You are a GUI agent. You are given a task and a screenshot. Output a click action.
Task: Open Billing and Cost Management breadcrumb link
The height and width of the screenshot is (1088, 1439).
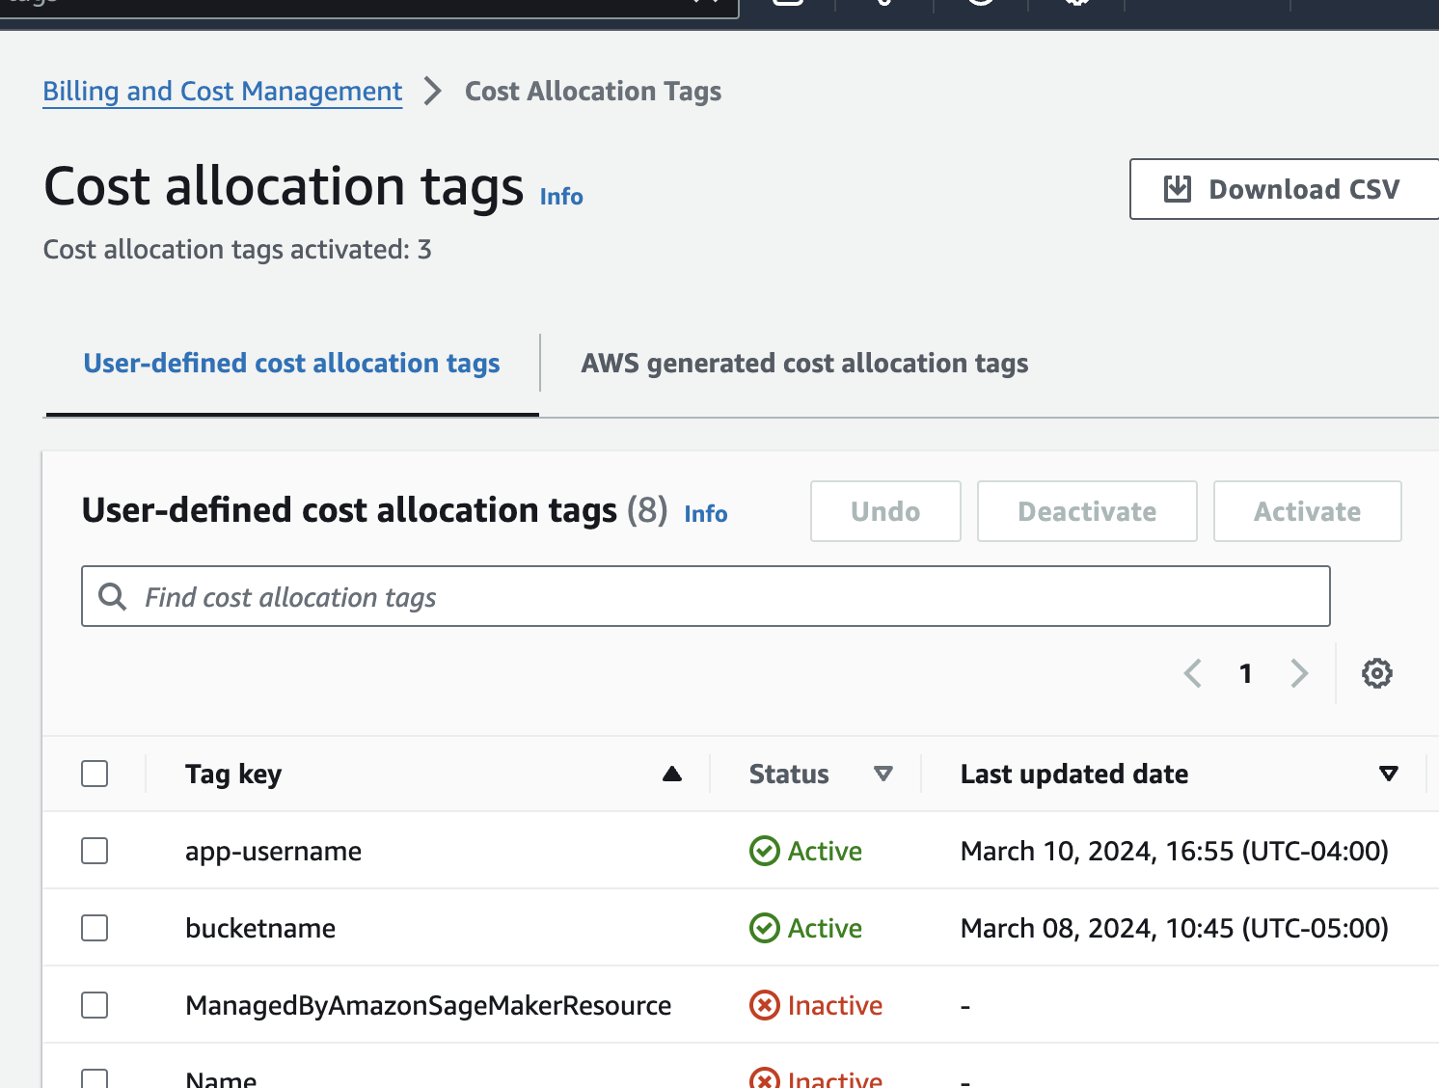click(223, 91)
